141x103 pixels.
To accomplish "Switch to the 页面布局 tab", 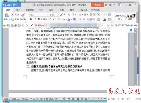I will (30, 10).
